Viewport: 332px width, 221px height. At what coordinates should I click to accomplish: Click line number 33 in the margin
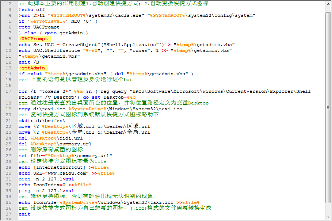pos(8,191)
